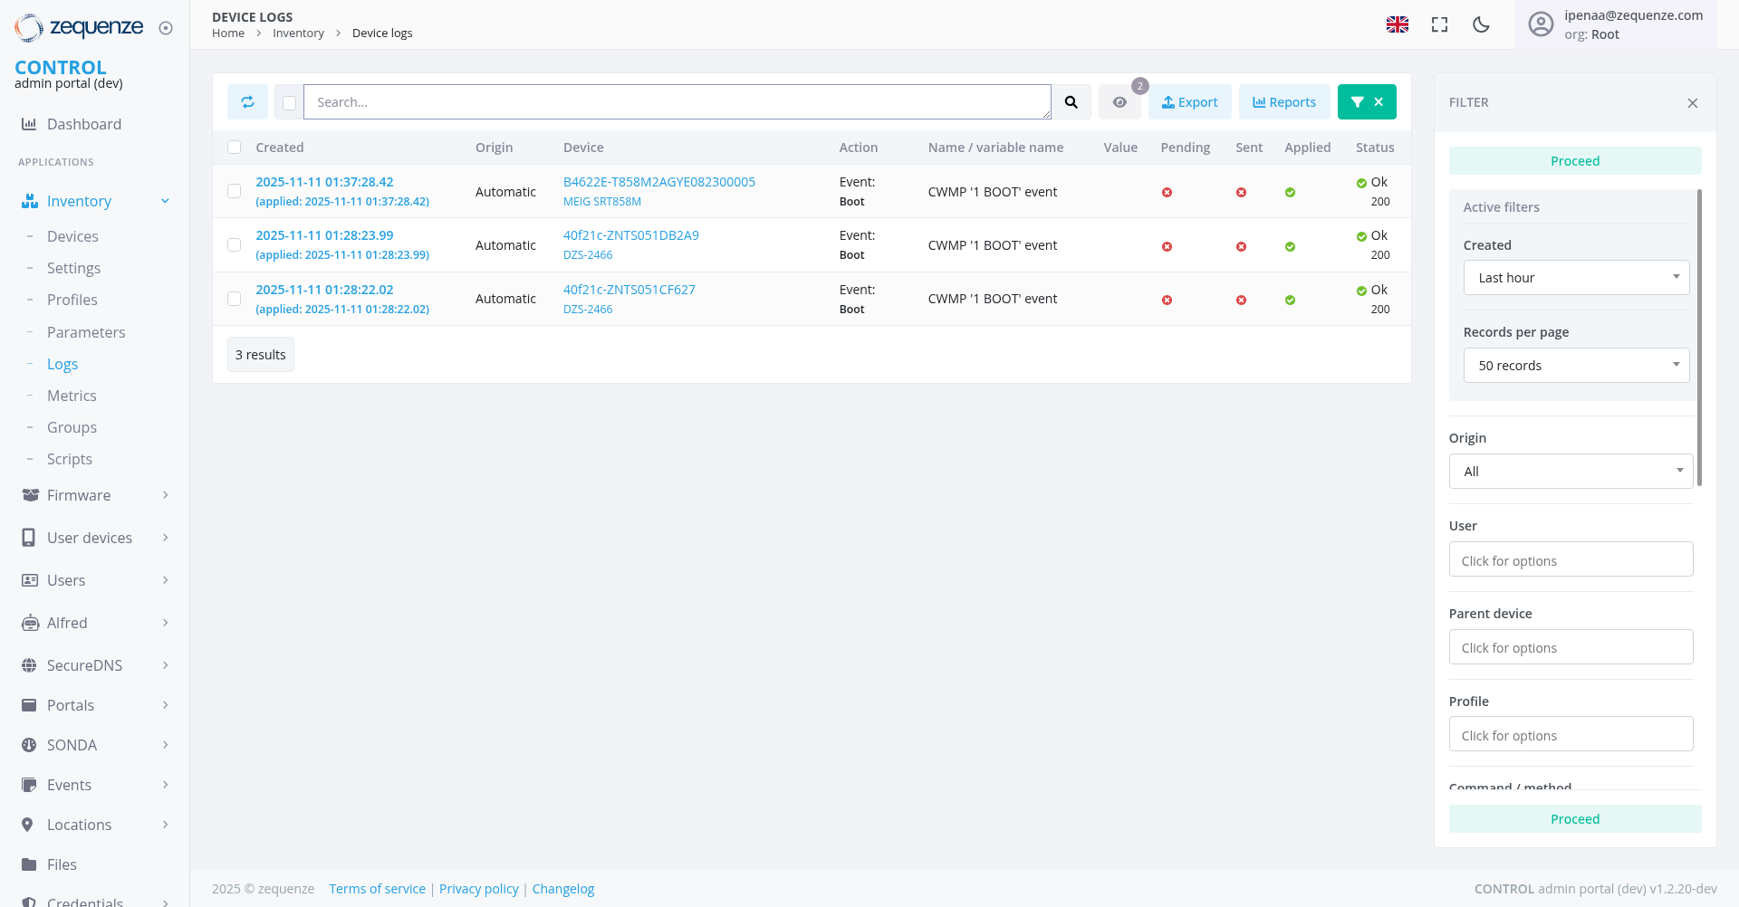
Task: Click the Firmware box icon
Action: point(30,495)
